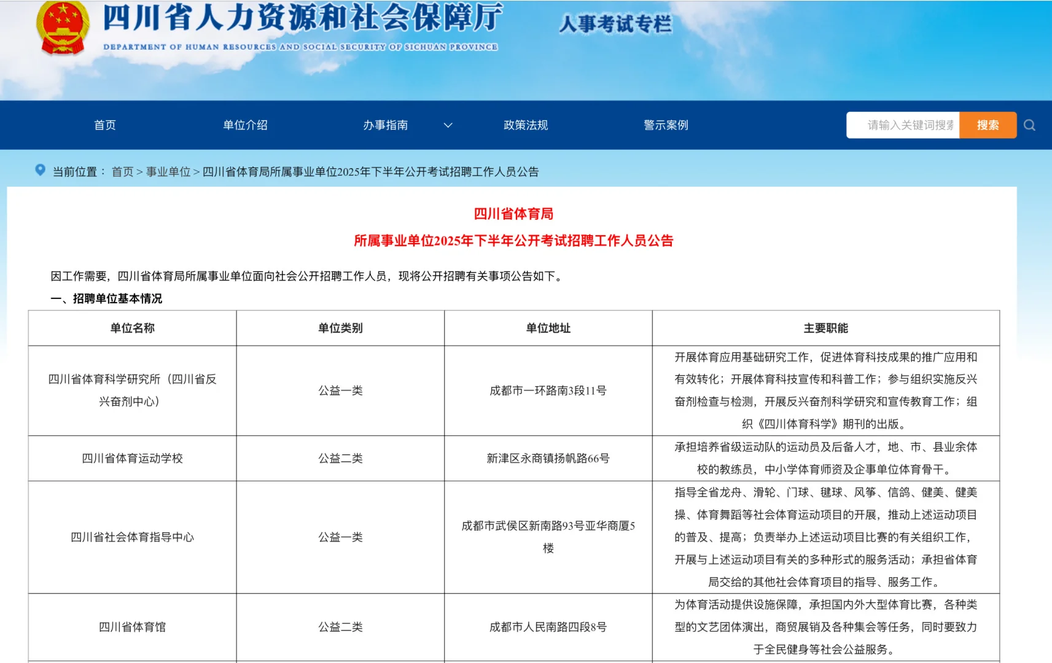The width and height of the screenshot is (1052, 663).
Task: Click the 四川省社会体育指导中心 unit name cell
Action: pyautogui.click(x=132, y=537)
